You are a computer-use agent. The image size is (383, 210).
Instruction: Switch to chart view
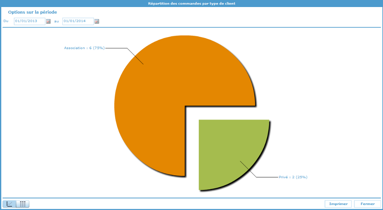[x=9, y=204]
